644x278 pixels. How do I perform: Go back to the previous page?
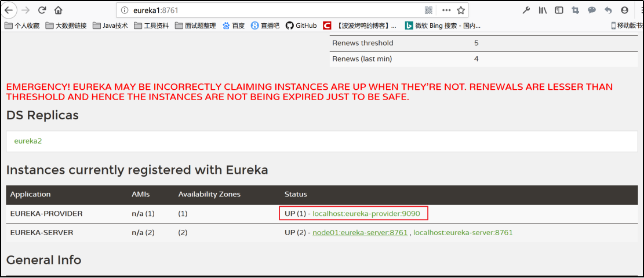click(x=8, y=10)
